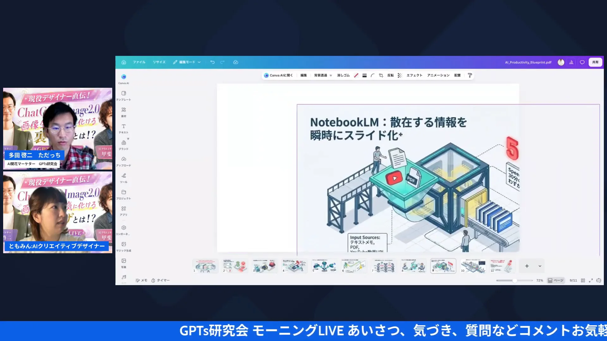Open the リサイズ menu
The image size is (607, 341).
pos(159,62)
